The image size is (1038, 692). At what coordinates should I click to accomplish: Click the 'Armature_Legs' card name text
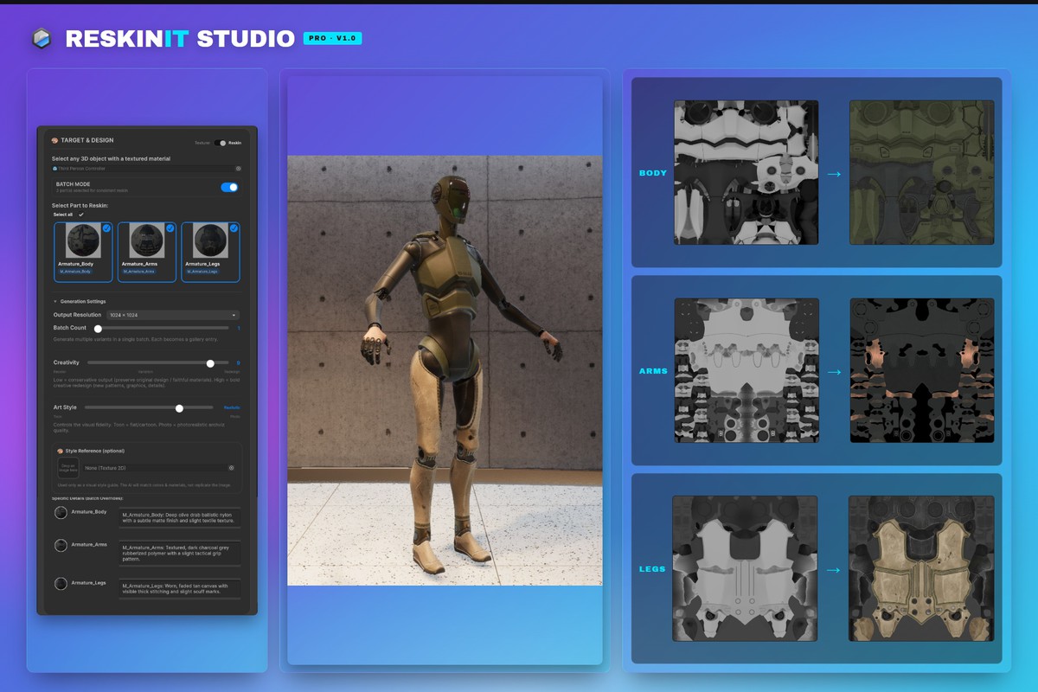[202, 264]
